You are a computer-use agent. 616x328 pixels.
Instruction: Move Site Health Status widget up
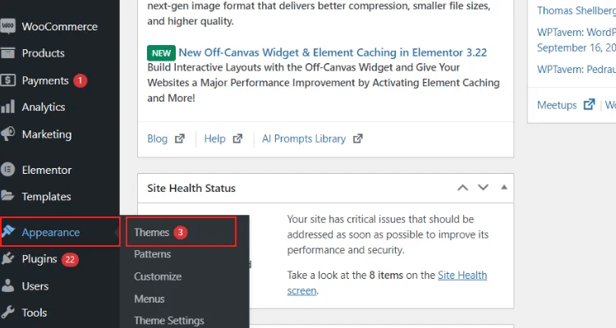coord(462,188)
